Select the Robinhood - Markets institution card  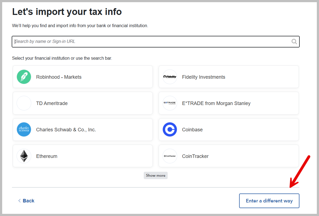pos(83,77)
